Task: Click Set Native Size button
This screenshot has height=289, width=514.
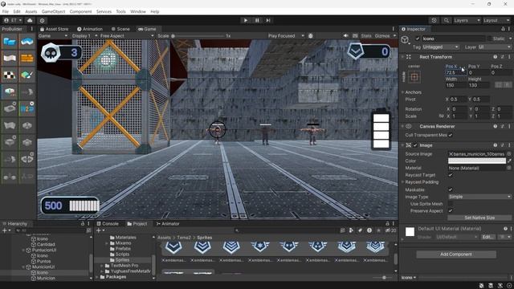Action: (479, 218)
